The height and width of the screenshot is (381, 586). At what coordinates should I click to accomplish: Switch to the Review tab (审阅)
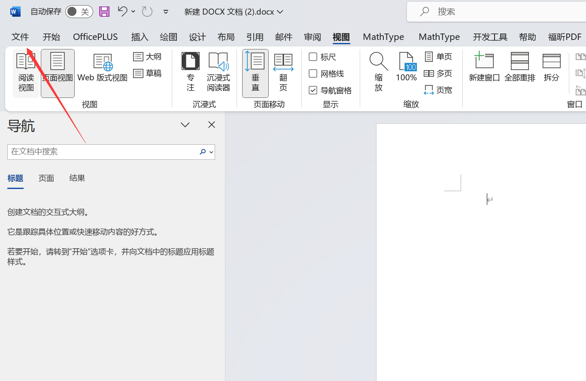coord(313,37)
